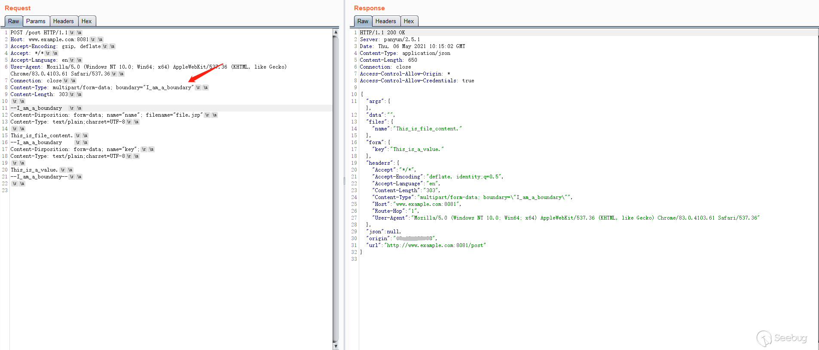
Task: Place cursor on the POST /post request line
Action: pyautogui.click(x=39, y=33)
